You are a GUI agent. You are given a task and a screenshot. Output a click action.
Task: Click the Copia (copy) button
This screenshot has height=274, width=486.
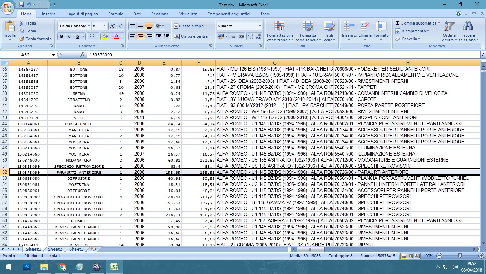point(27,31)
